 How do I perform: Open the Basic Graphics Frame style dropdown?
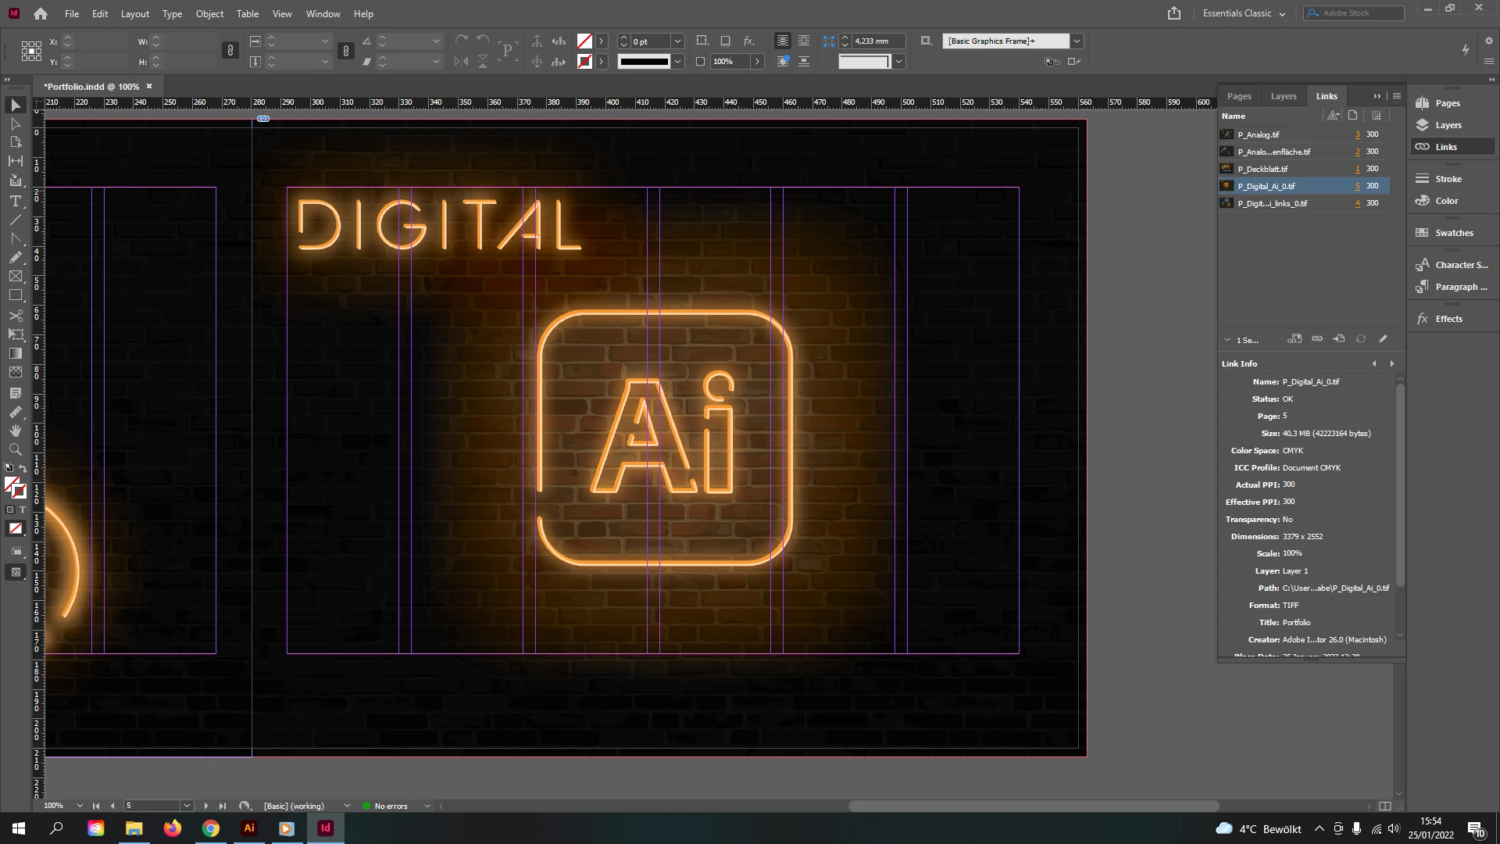click(x=1077, y=41)
